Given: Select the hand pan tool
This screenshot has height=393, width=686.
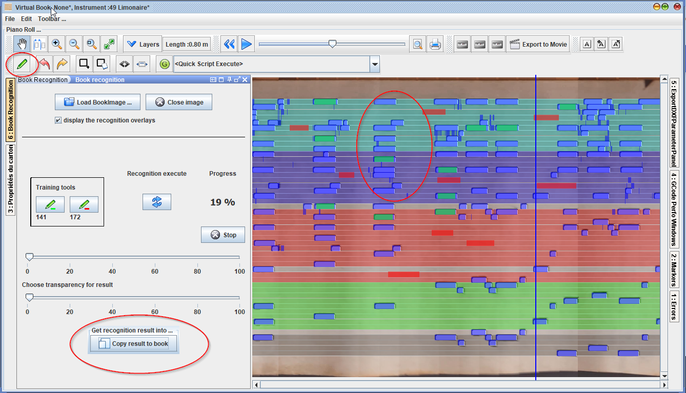Looking at the screenshot, I should click(x=22, y=44).
